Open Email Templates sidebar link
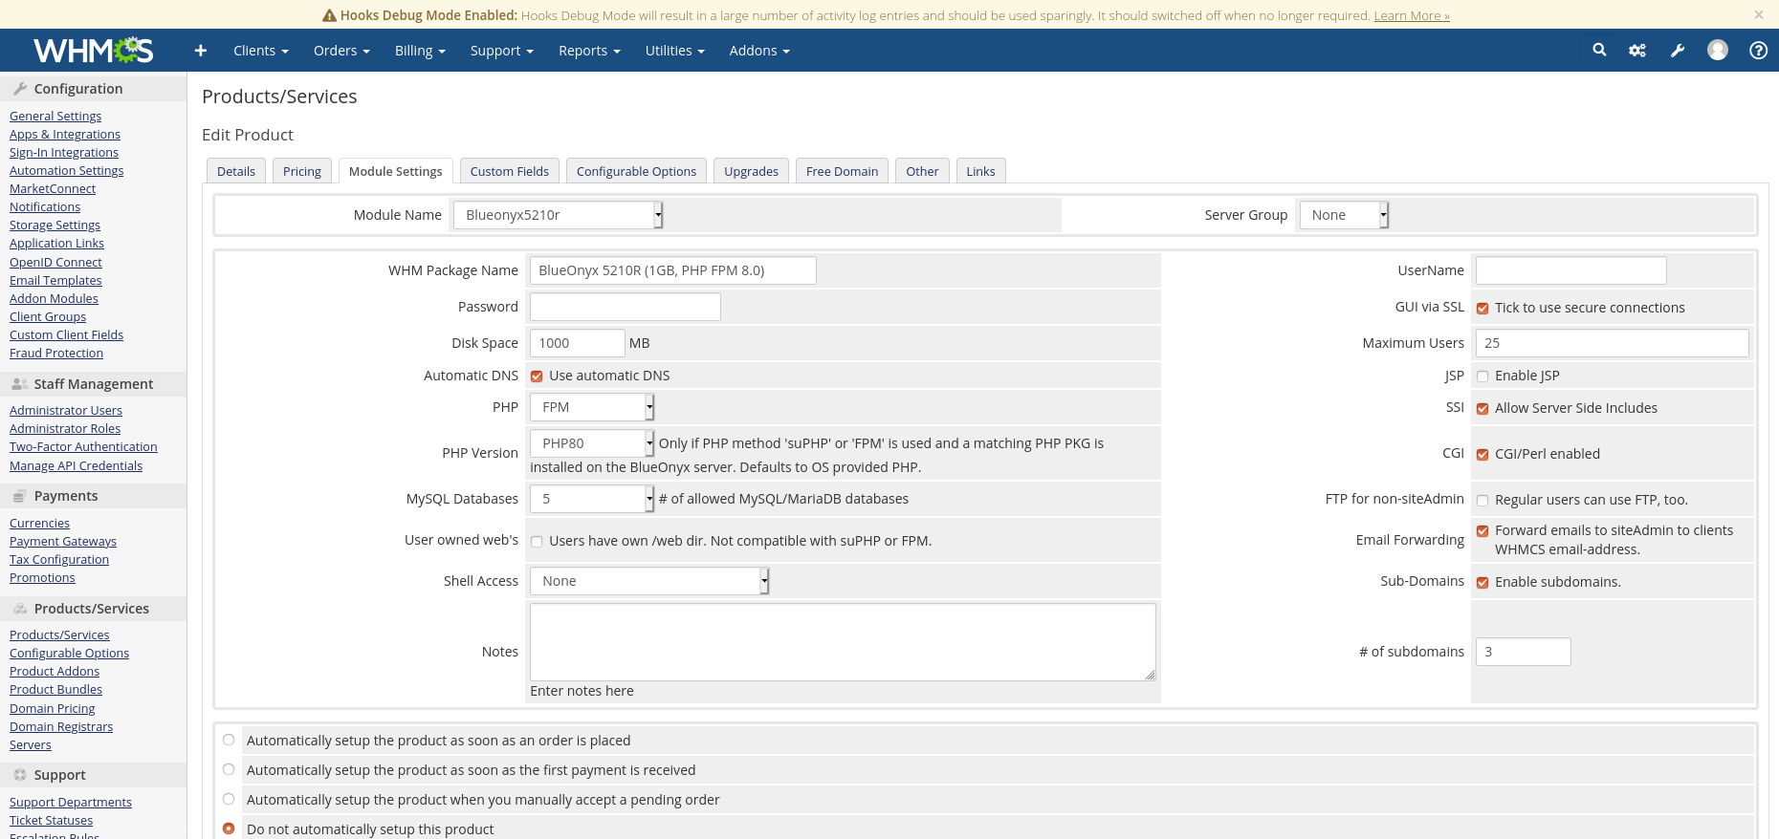 click(55, 280)
